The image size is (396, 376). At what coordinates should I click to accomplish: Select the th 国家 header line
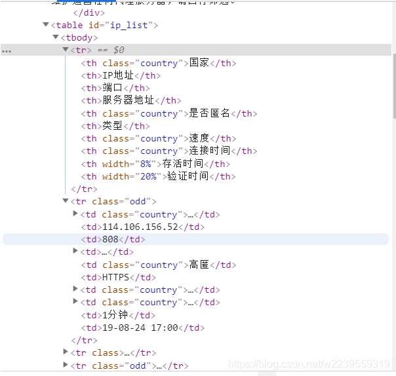(x=159, y=63)
